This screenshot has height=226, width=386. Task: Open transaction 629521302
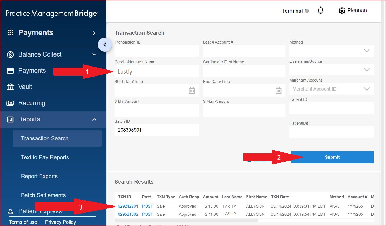click(128, 214)
